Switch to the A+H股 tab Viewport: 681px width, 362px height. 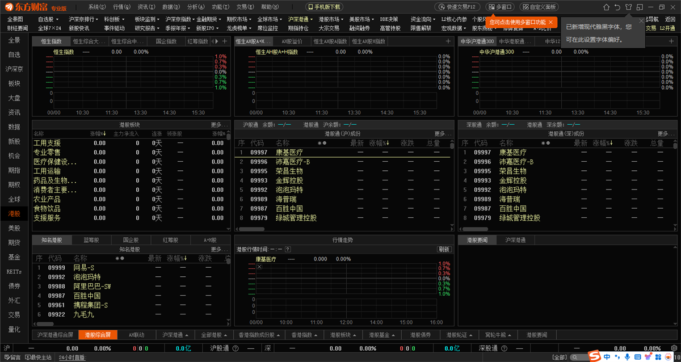tap(211, 240)
